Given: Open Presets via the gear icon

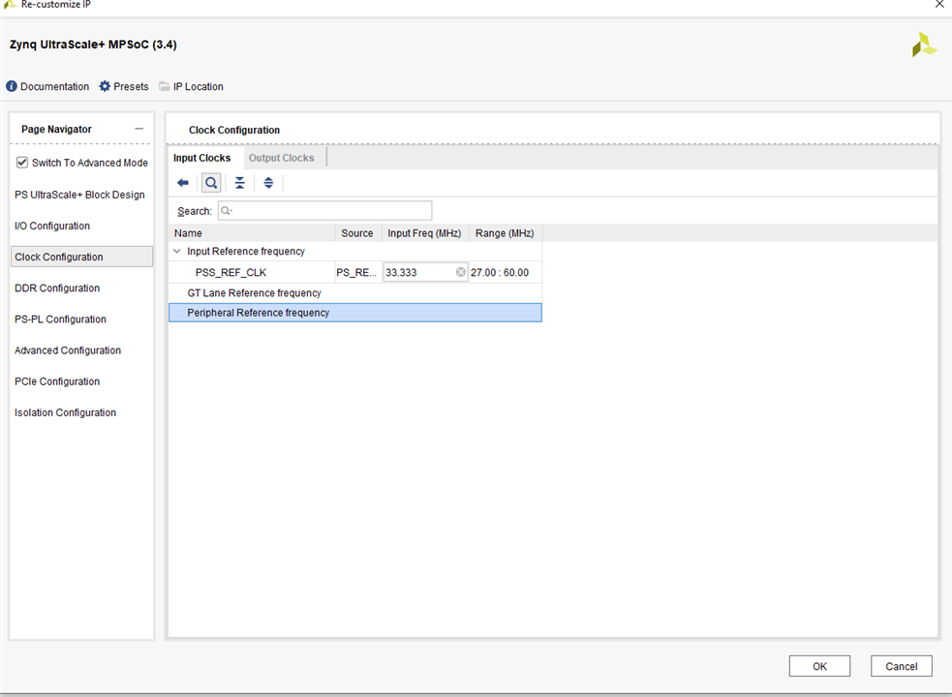Looking at the screenshot, I should click(x=106, y=87).
